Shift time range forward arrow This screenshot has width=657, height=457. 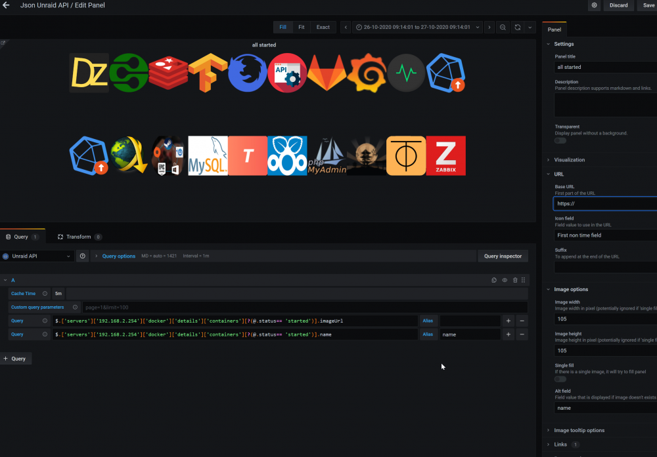point(489,27)
